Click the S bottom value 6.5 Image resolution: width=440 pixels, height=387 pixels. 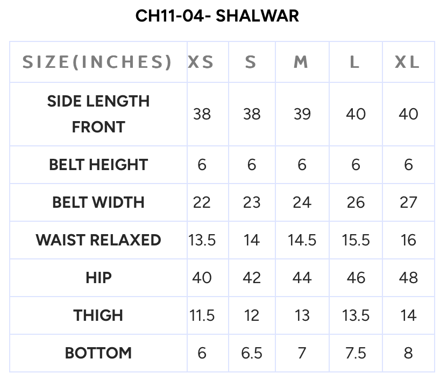[x=252, y=353]
